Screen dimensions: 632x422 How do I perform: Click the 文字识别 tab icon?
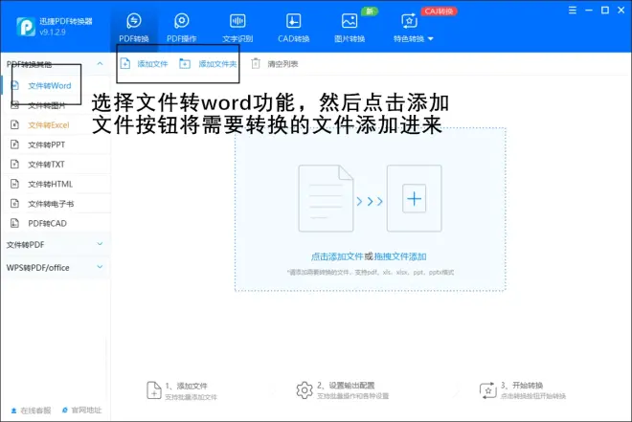pyautogui.click(x=237, y=20)
